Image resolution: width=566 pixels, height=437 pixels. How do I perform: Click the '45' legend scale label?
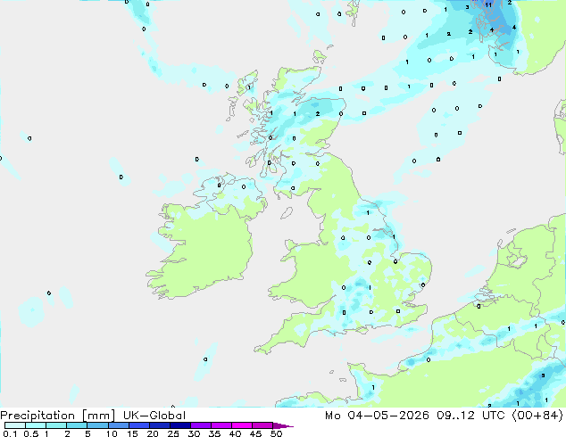click(x=255, y=433)
